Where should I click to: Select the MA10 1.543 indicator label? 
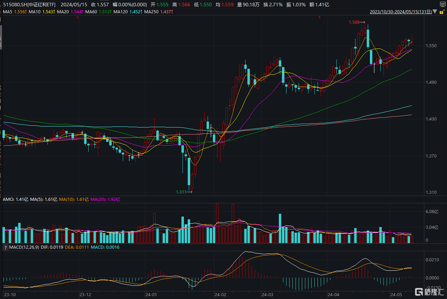41,12
